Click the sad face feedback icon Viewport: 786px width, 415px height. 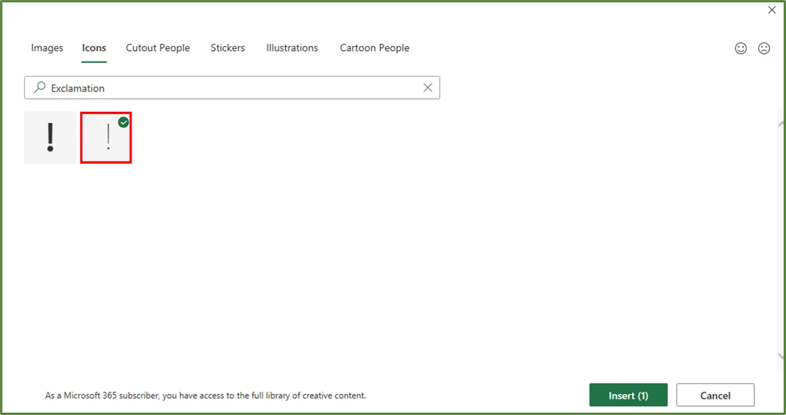tap(764, 48)
